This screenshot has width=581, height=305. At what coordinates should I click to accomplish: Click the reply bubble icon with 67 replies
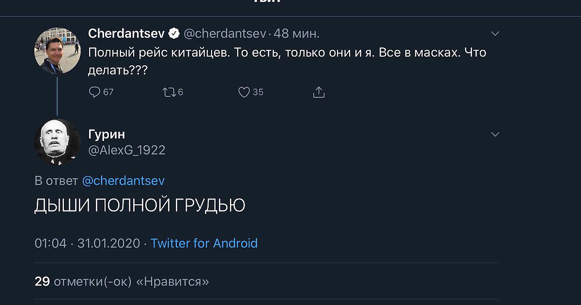point(95,92)
